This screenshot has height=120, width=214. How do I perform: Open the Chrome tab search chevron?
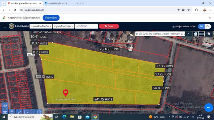point(3,3)
